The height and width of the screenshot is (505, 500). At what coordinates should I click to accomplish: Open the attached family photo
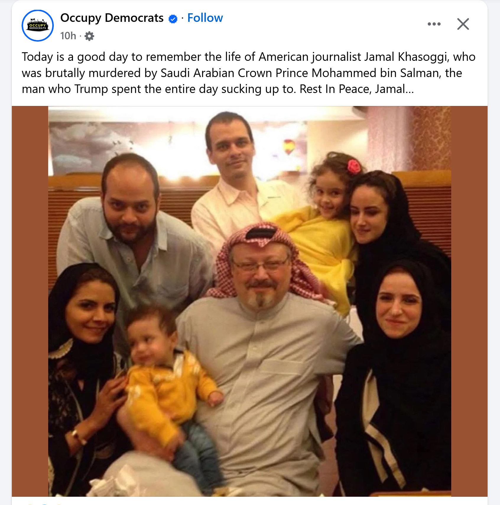[250, 301]
